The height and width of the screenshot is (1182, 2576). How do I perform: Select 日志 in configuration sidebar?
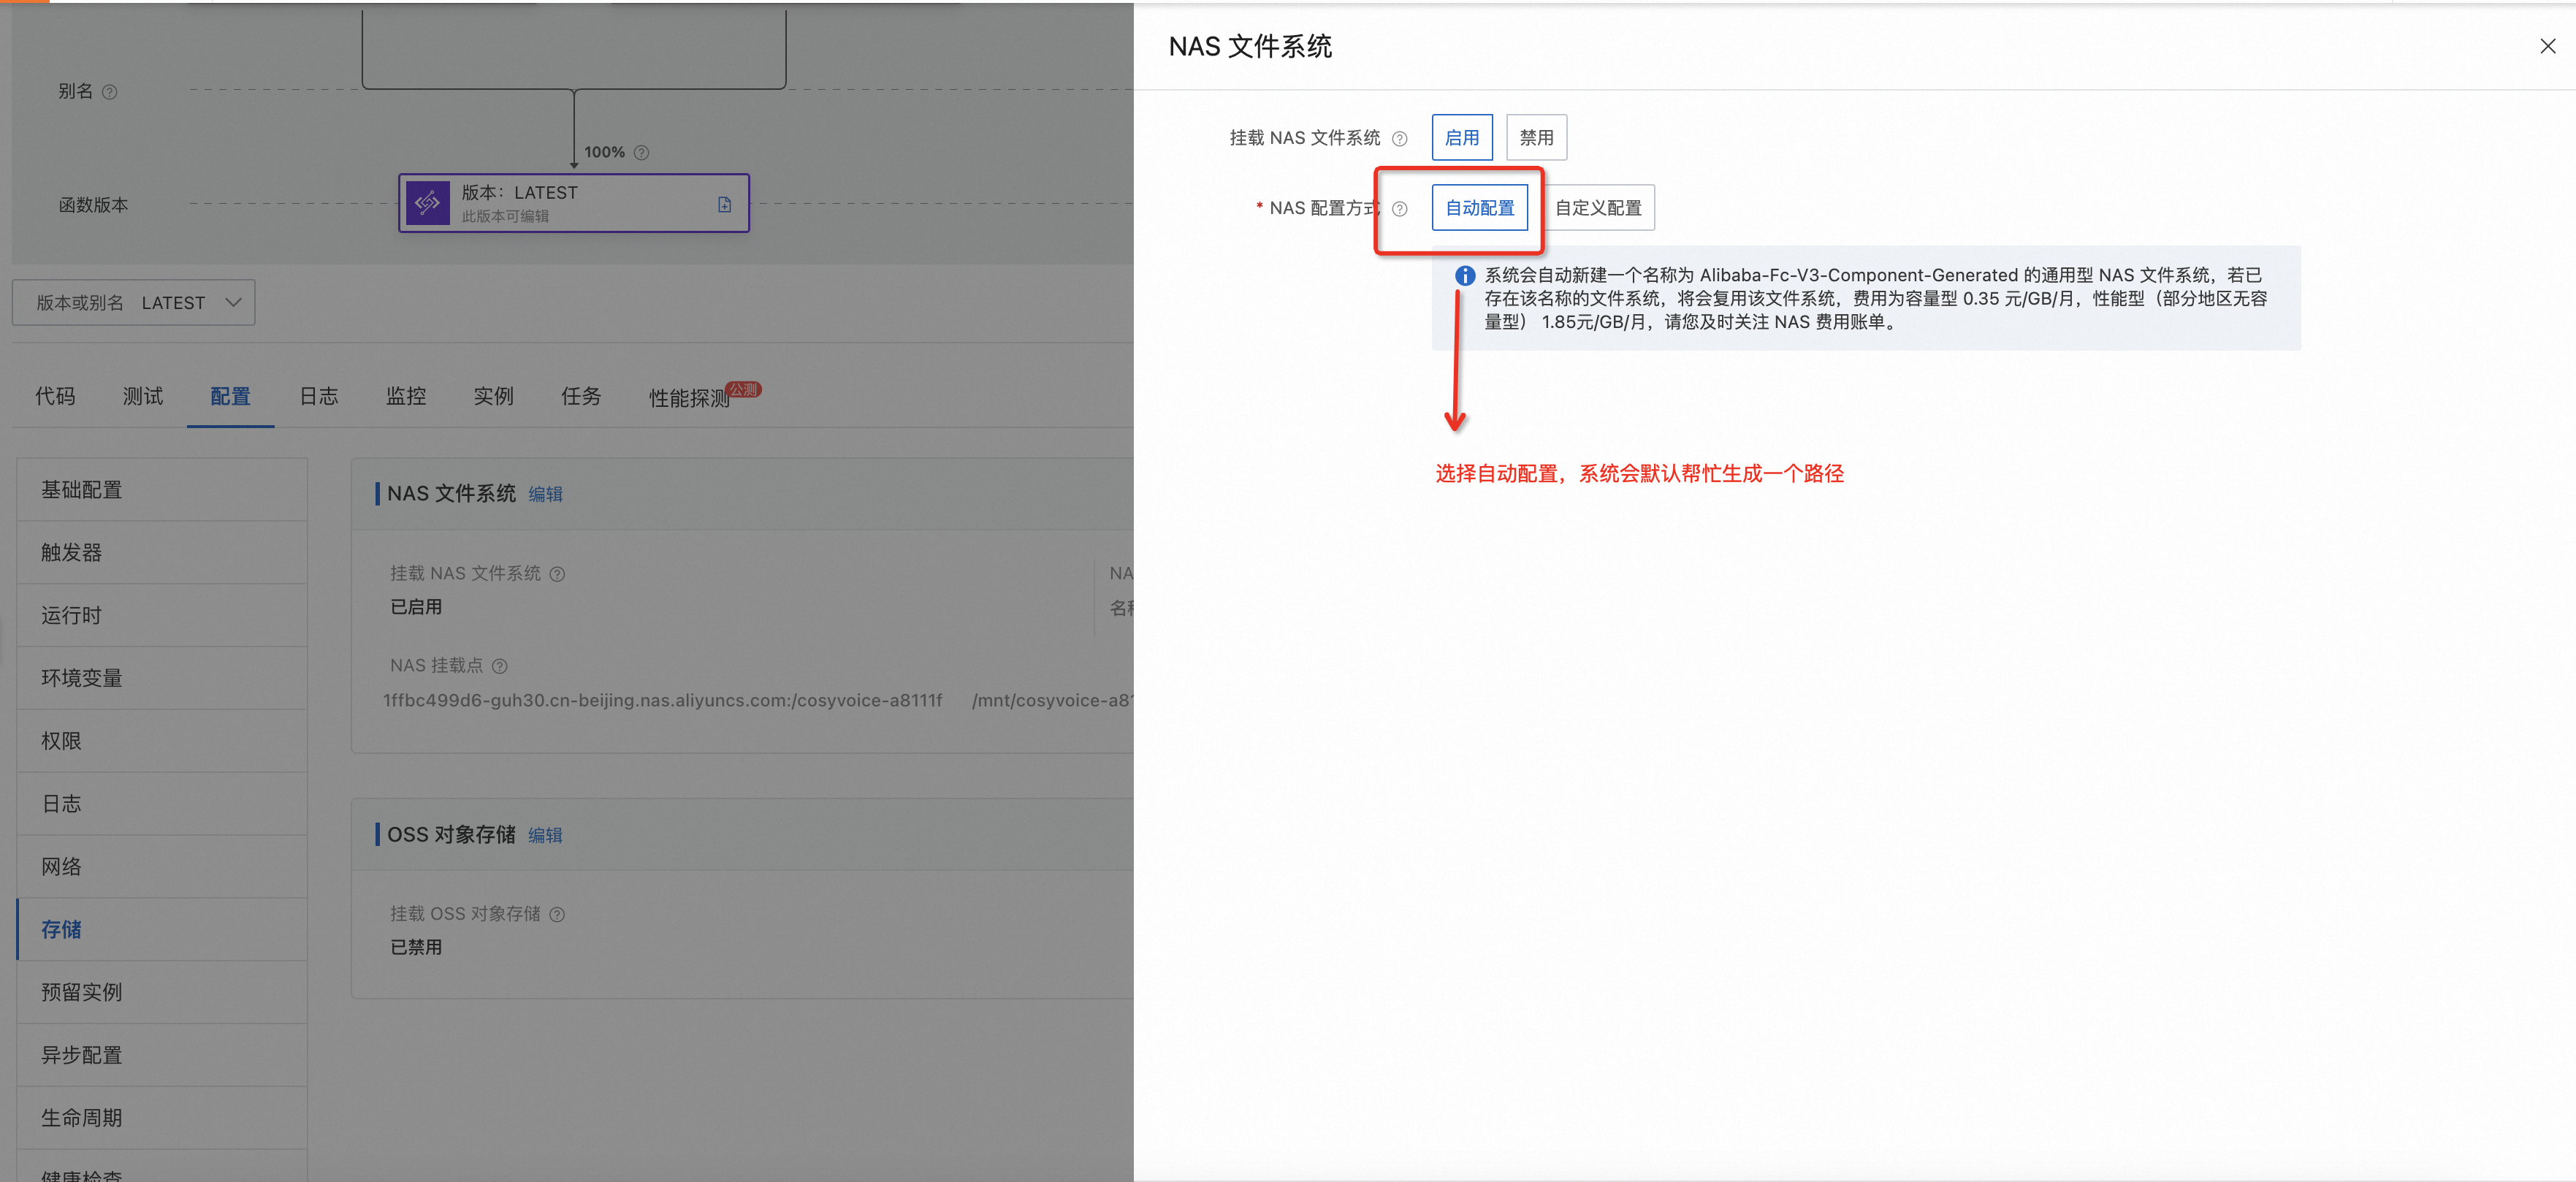(x=162, y=804)
